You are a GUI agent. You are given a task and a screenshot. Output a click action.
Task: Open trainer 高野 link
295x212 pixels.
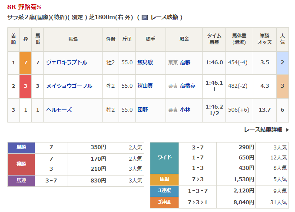(x=185, y=63)
